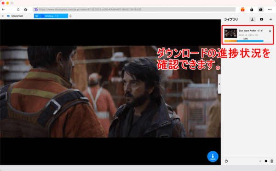Delete all tasks with the trash icon
The height and width of the screenshot is (171, 276).
click(272, 161)
